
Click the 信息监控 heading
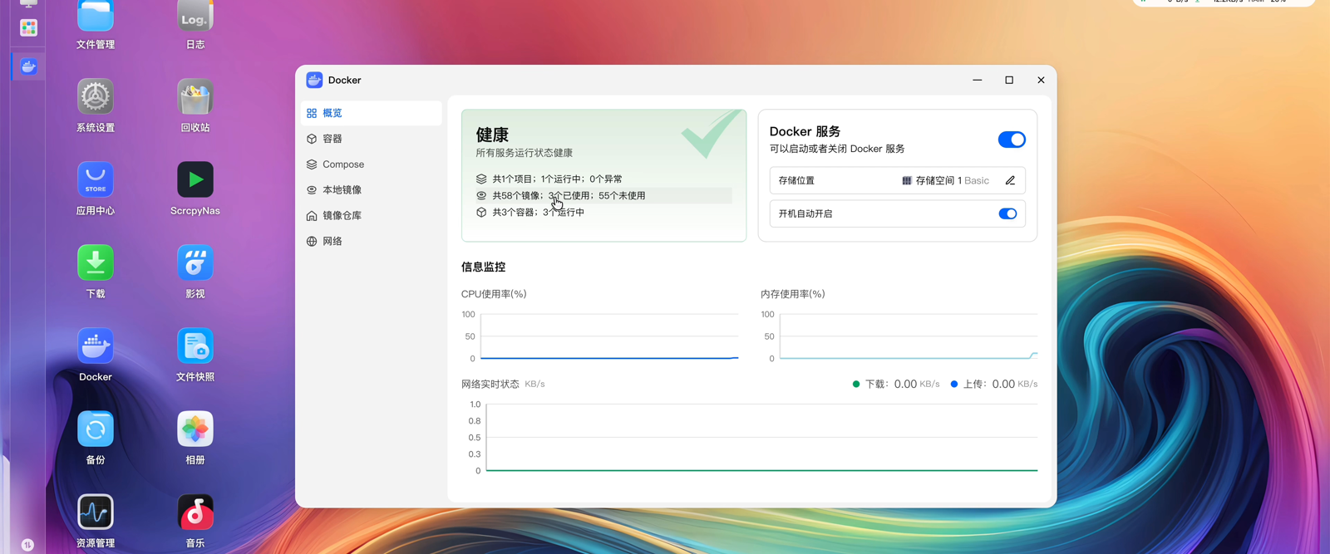483,267
